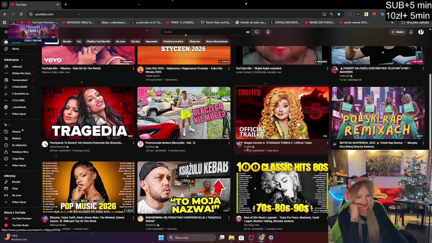Open the YouTube hamburger guide menu
The image size is (432, 243).
[x=6, y=32]
